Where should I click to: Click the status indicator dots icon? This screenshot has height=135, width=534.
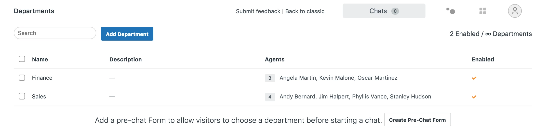point(451,11)
